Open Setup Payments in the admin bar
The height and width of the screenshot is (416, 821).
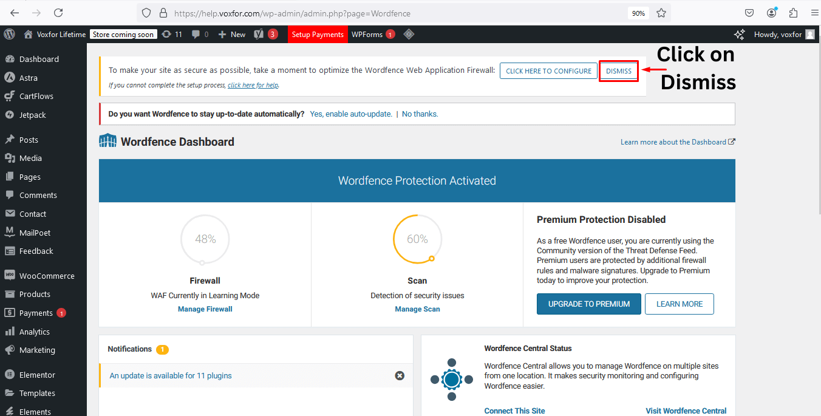[x=318, y=35]
